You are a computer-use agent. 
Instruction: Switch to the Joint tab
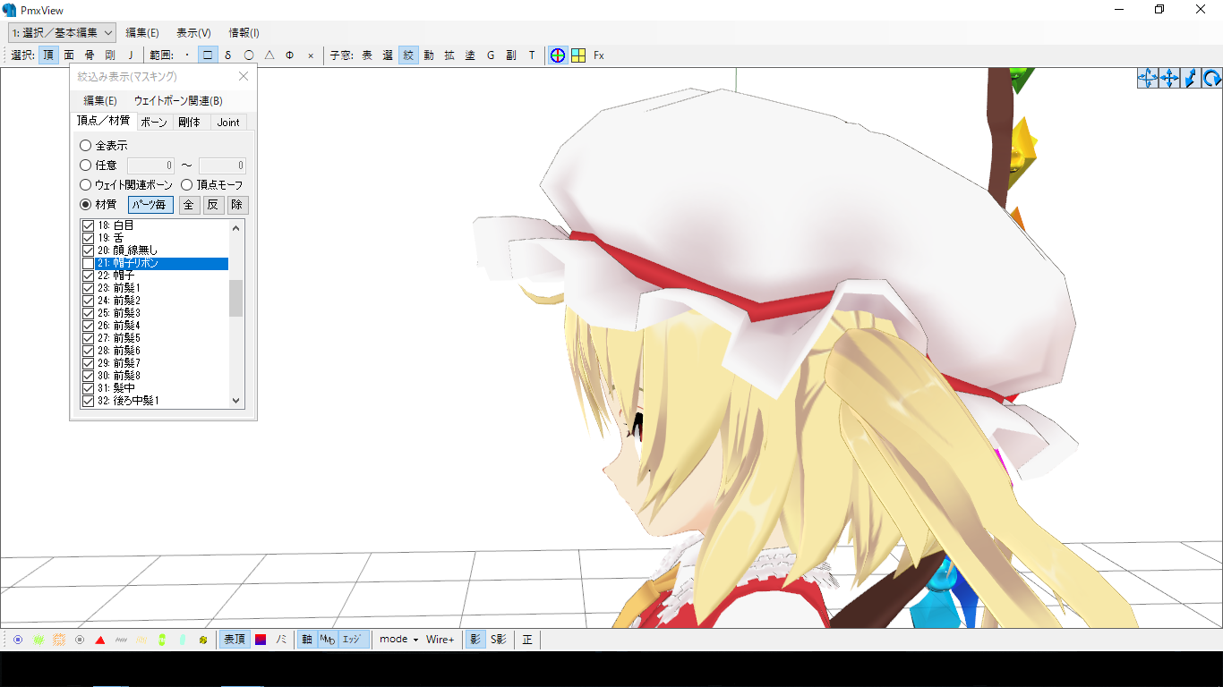pos(228,123)
